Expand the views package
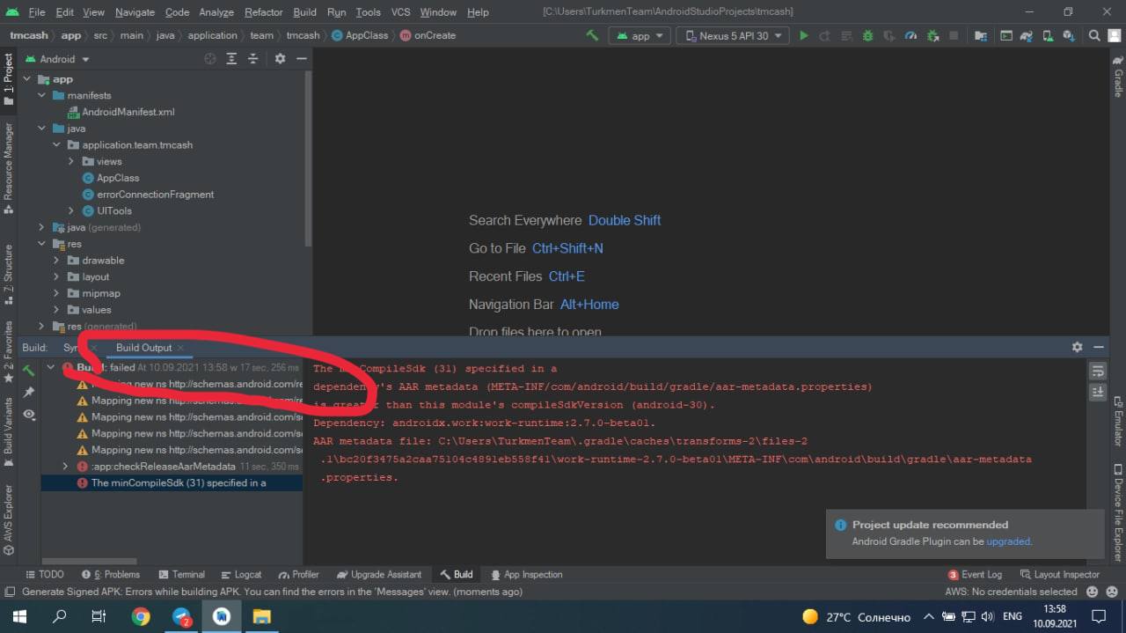Screen dimensions: 1126x633 click(x=71, y=161)
